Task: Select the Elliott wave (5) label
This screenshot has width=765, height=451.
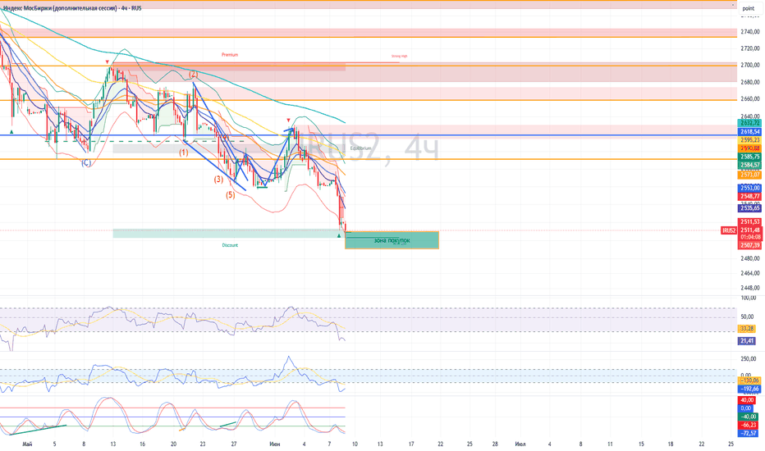Action: pos(231,194)
